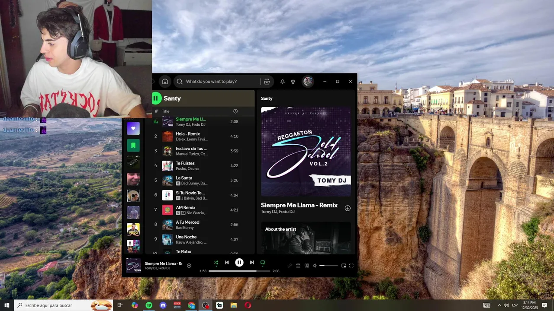Open the play queue
Viewport: 554px width, 311px height.
(x=298, y=266)
